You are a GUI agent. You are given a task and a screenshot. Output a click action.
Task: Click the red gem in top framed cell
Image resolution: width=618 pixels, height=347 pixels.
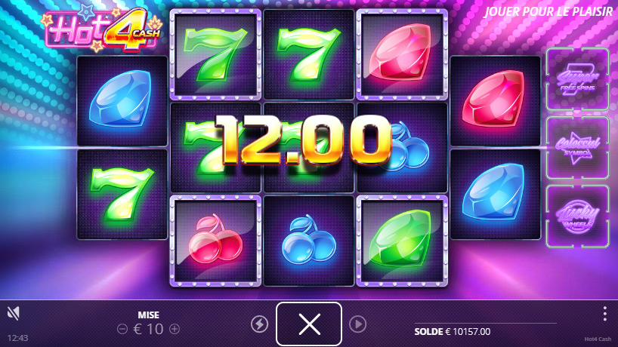pos(402,54)
